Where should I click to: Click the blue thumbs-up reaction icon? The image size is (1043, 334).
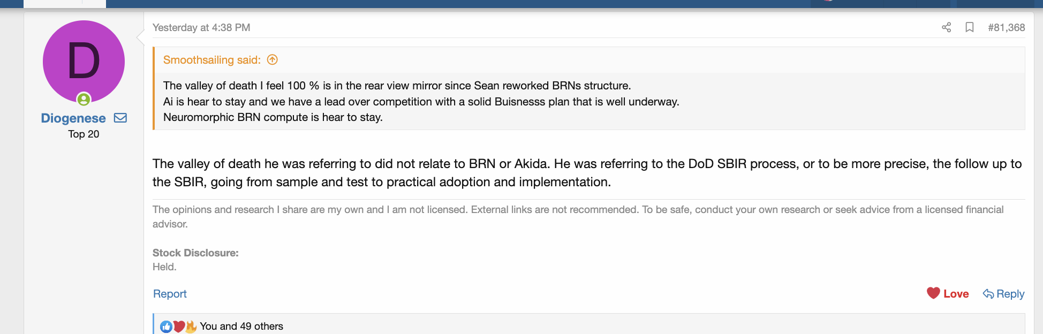(x=166, y=327)
